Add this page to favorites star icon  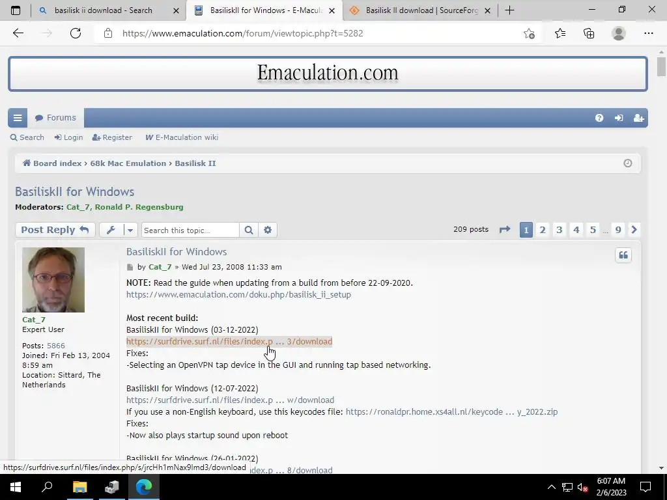[x=529, y=33]
